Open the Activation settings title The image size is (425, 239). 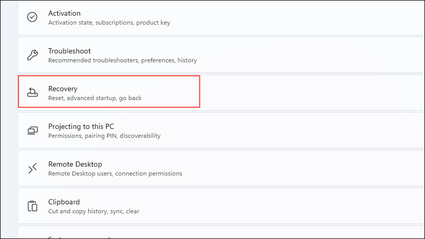pos(64,13)
